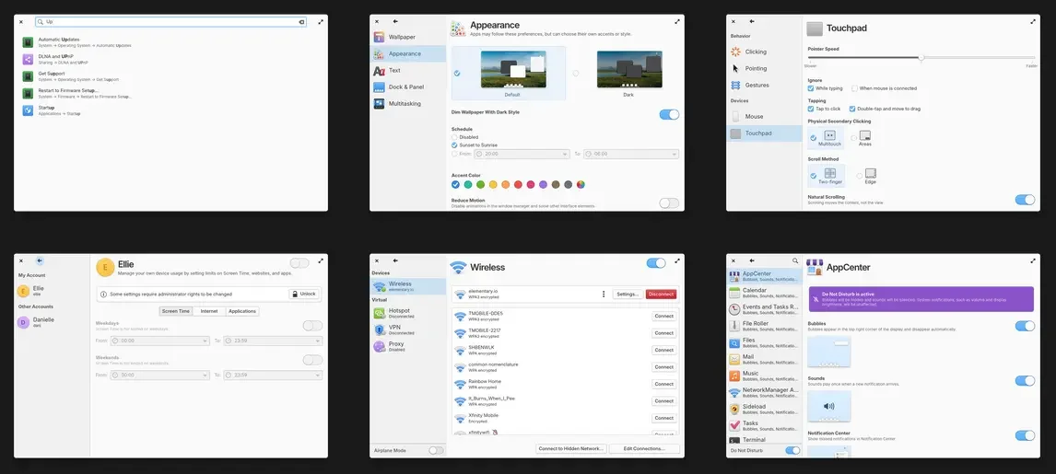The height and width of the screenshot is (474, 1056).
Task: Select VPN in network sidebar
Action: pyautogui.click(x=408, y=330)
